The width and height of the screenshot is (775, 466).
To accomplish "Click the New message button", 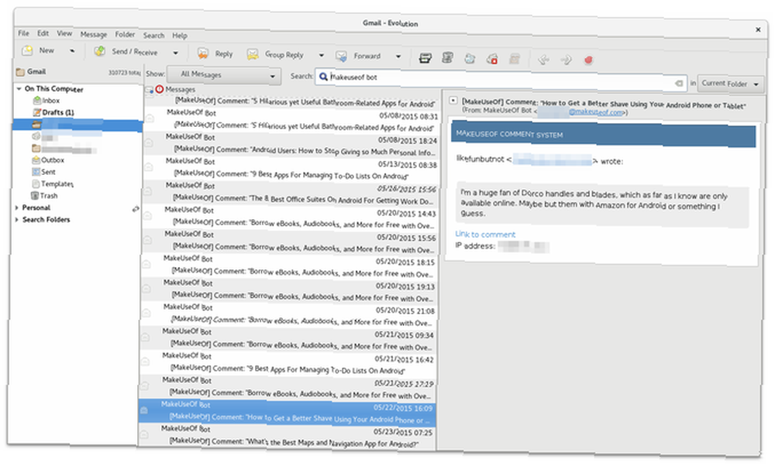I will click(x=39, y=50).
